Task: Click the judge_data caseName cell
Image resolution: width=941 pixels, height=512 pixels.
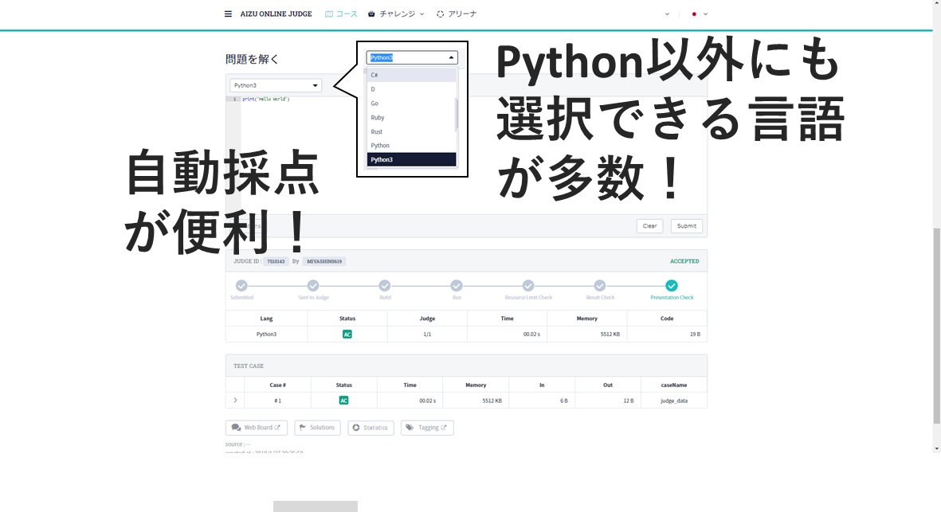Action: pos(674,401)
